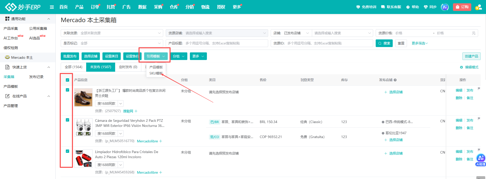Click the 在线产品 edit icon
The height and width of the screenshot is (179, 486).
click(7, 96)
